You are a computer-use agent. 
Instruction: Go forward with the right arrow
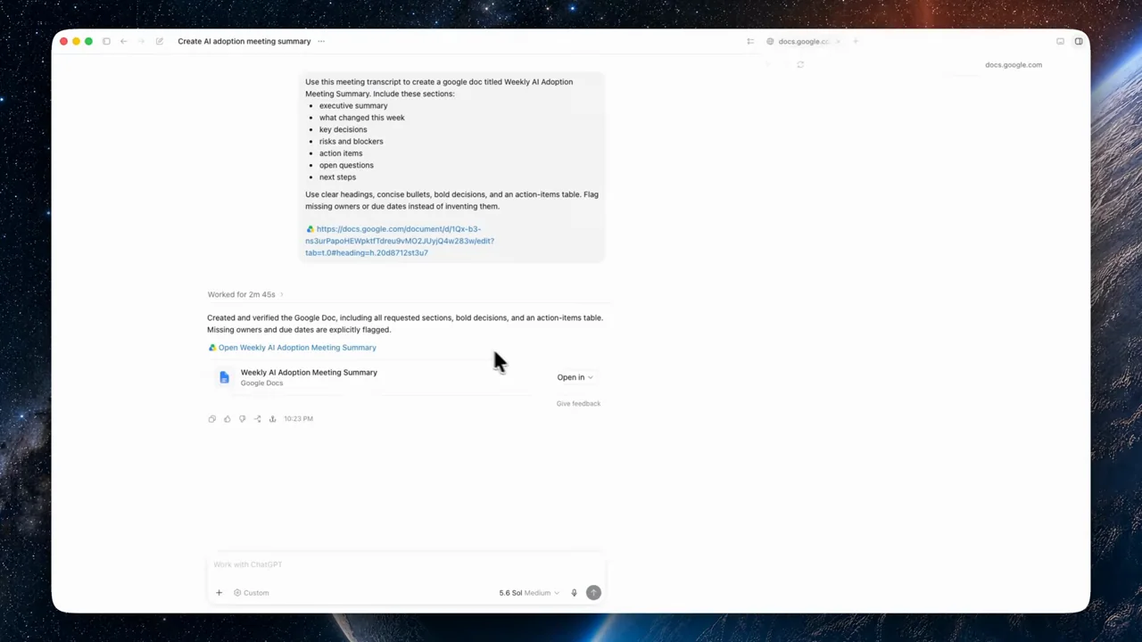click(141, 41)
